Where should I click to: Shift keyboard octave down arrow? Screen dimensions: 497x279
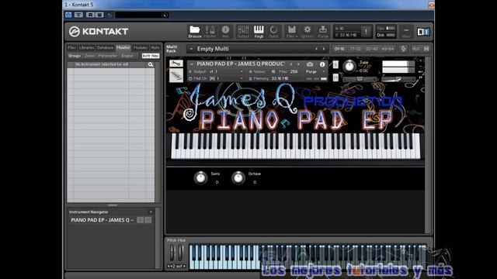click(169, 267)
